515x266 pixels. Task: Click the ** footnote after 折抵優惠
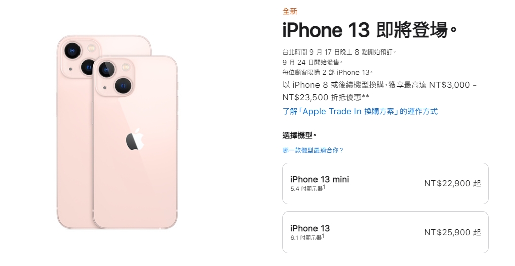pos(365,96)
